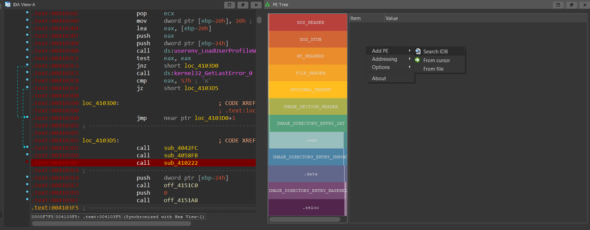Float the IDA View-A panel

point(242,5)
